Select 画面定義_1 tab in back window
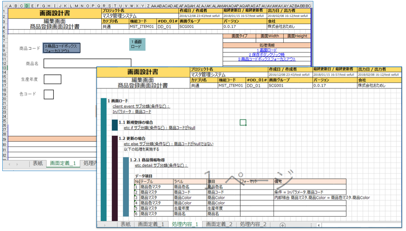406x231 pixels. click(x=63, y=163)
